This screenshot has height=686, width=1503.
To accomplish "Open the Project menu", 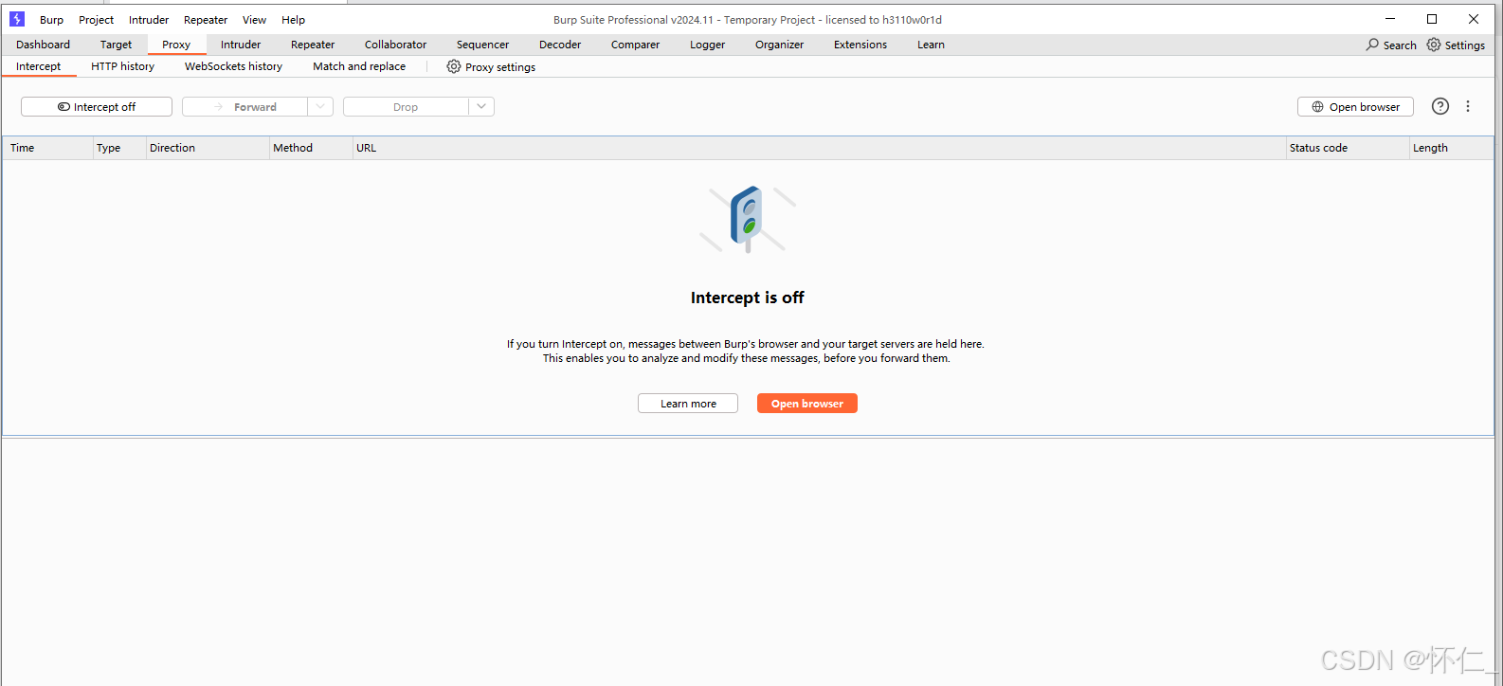I will coord(97,20).
